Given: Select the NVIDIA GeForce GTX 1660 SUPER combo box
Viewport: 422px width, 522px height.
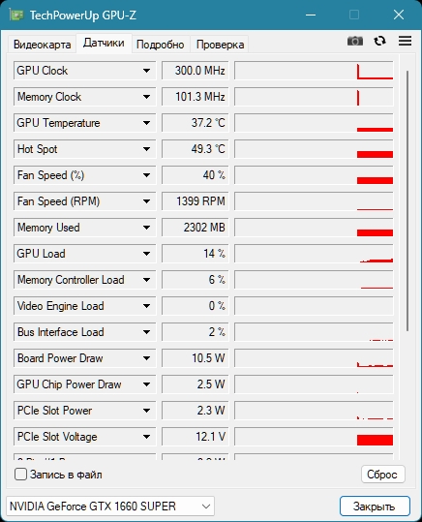Looking at the screenshot, I should [110, 506].
